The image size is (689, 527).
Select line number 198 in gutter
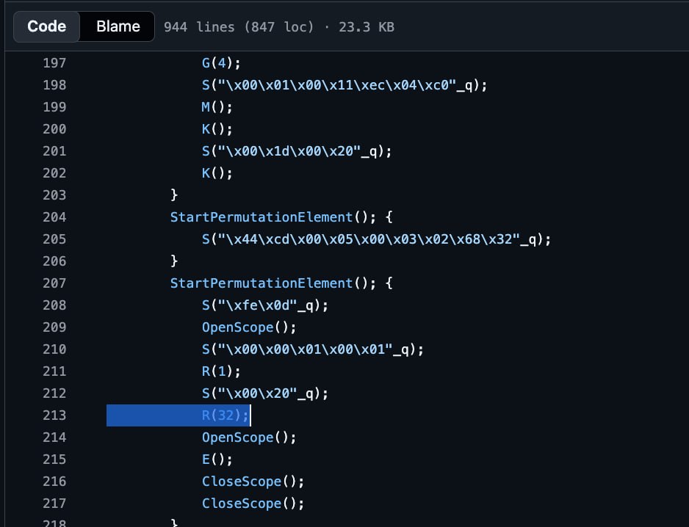coord(54,85)
